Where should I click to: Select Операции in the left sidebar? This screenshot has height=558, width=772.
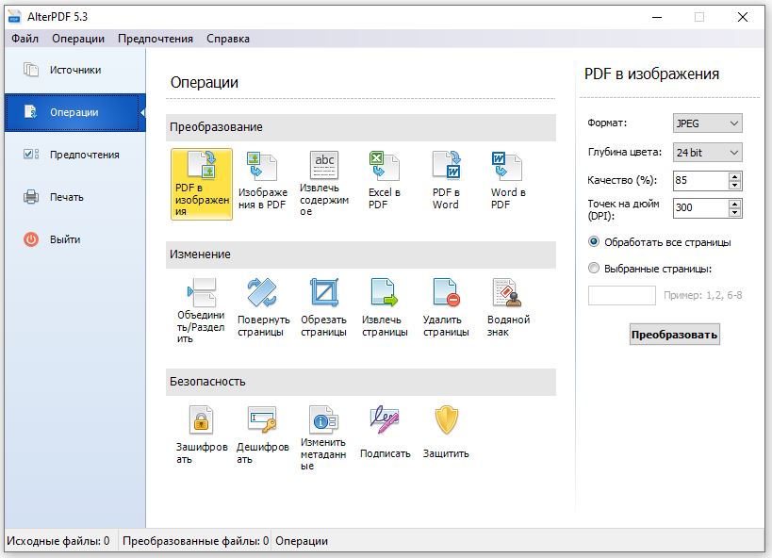pyautogui.click(x=74, y=112)
